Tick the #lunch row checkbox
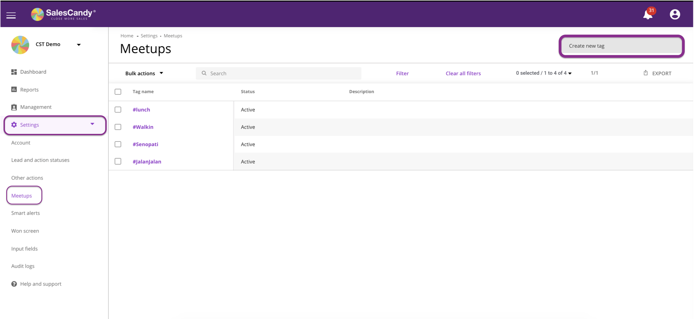Screen dimensions: 694x319 (x=118, y=110)
